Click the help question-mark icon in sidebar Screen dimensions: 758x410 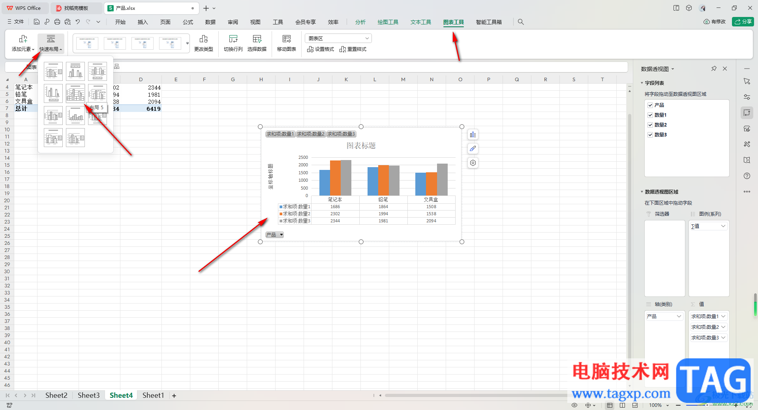tap(747, 176)
